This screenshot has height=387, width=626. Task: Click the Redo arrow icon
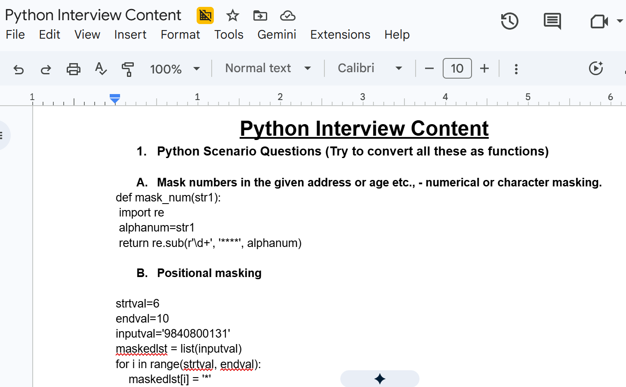click(x=46, y=69)
